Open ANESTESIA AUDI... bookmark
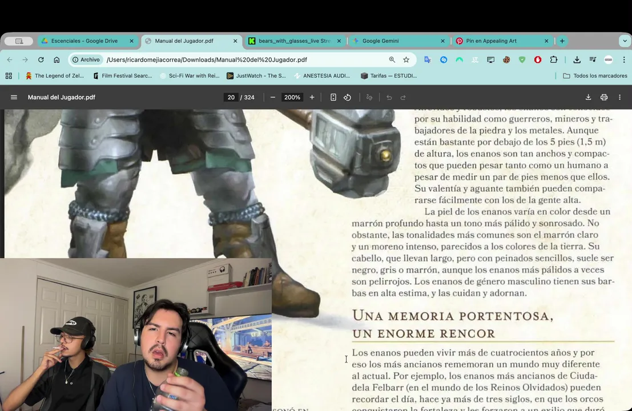The height and width of the screenshot is (411, 632). click(323, 76)
